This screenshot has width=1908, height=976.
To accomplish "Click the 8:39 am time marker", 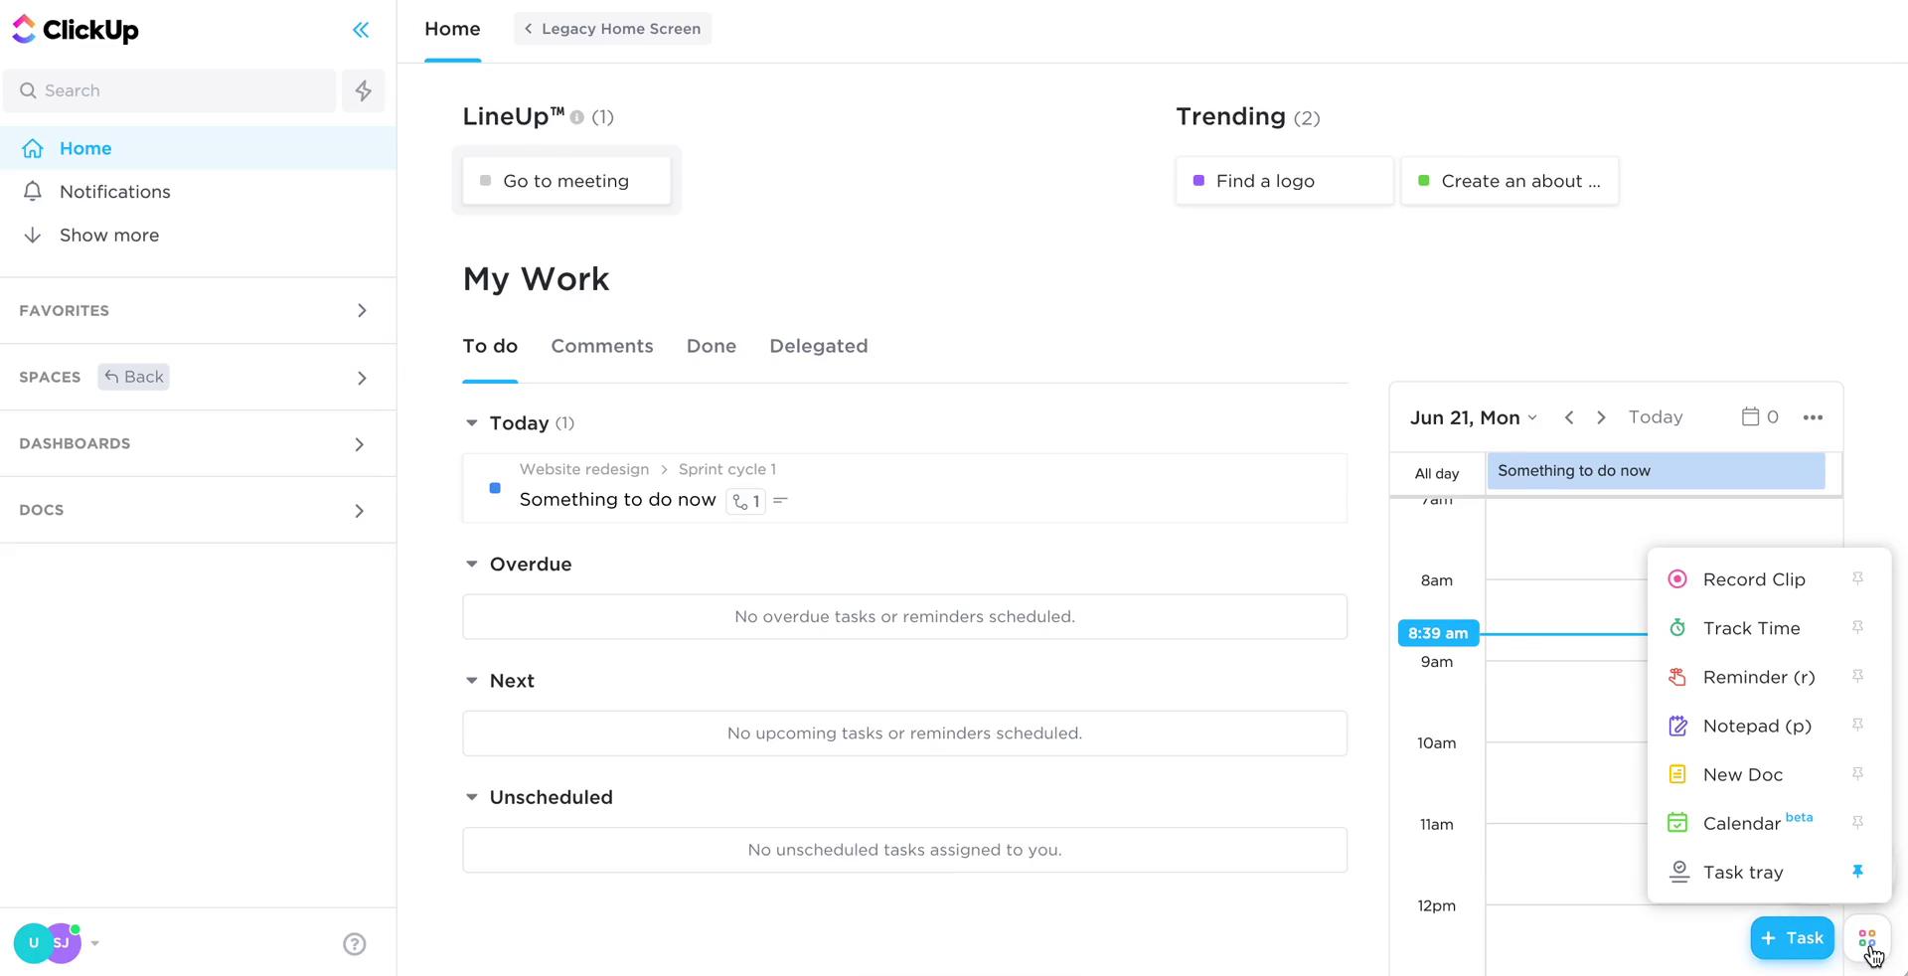I will point(1438,633).
